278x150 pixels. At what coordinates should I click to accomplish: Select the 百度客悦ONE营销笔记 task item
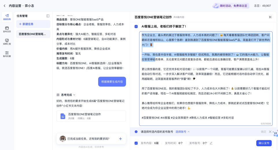coord(33,34)
